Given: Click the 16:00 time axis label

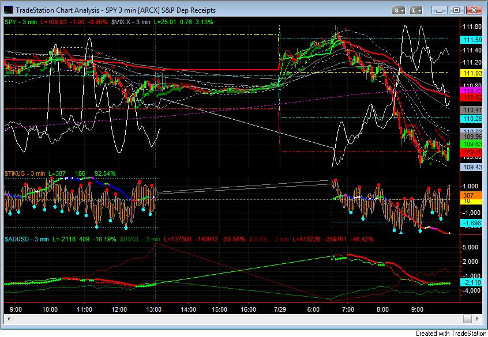Looking at the screenshot, I should tap(249, 309).
